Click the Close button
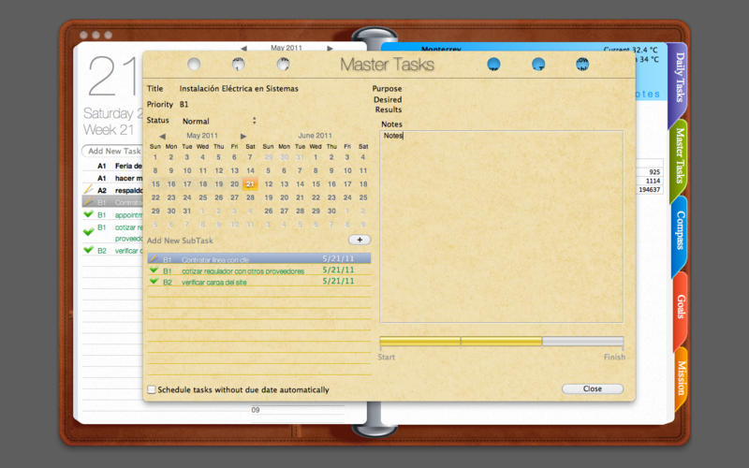This screenshot has width=749, height=468. click(x=592, y=388)
